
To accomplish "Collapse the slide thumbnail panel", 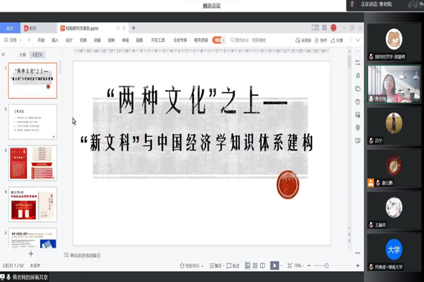I will pyautogui.click(x=3, y=55).
